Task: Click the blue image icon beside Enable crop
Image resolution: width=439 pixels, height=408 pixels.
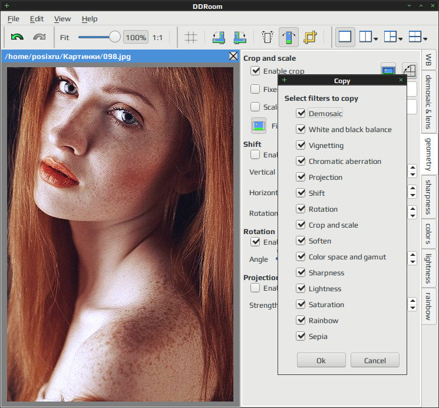Action: 388,70
